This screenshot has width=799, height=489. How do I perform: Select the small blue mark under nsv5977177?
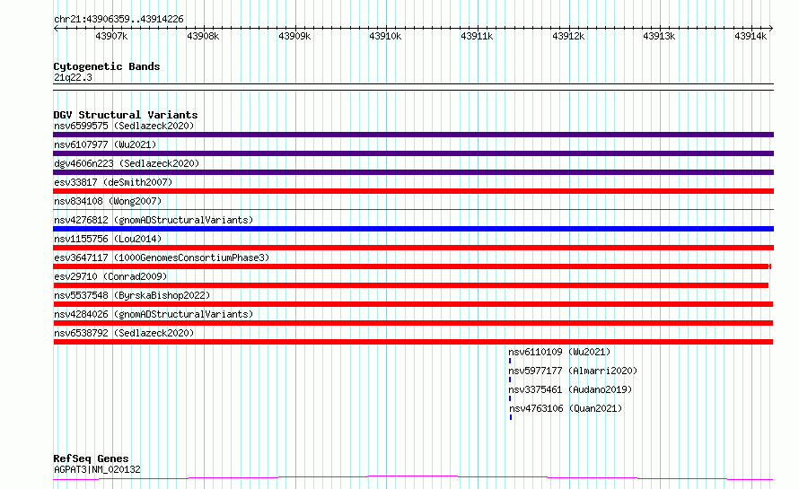(x=510, y=380)
